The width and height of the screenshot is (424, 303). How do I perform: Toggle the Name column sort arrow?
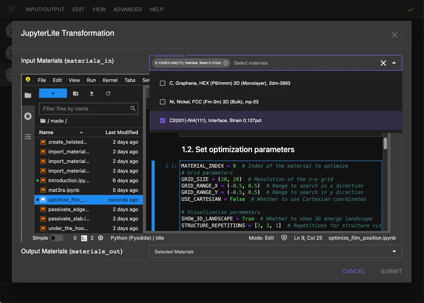click(81, 132)
